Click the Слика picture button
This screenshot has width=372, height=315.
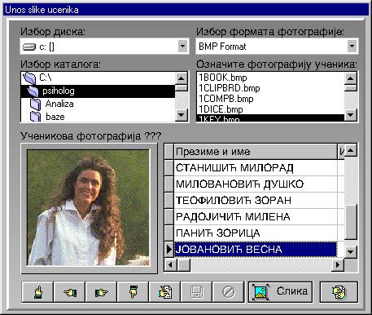280,292
